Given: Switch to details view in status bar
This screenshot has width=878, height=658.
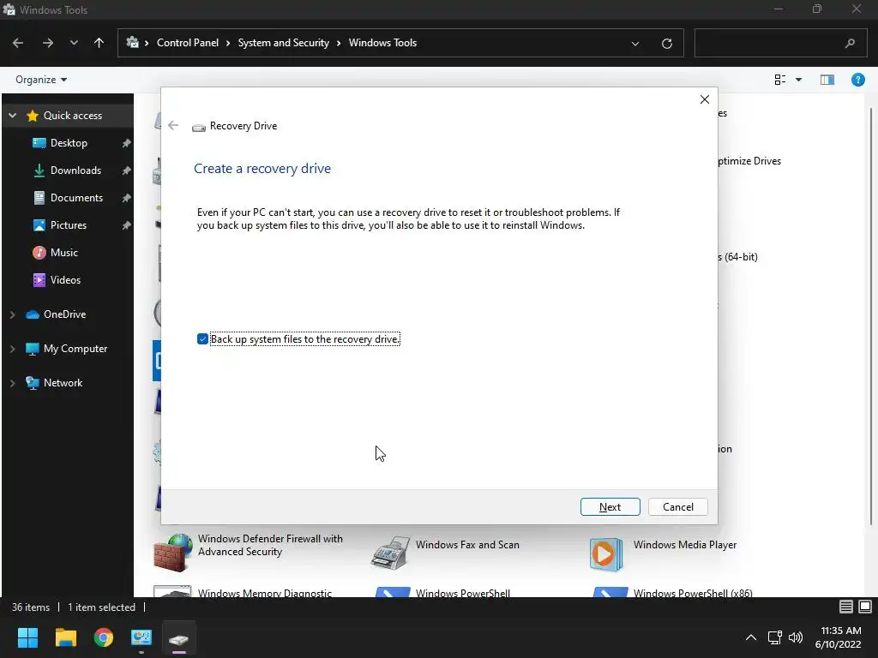Looking at the screenshot, I should [x=846, y=607].
